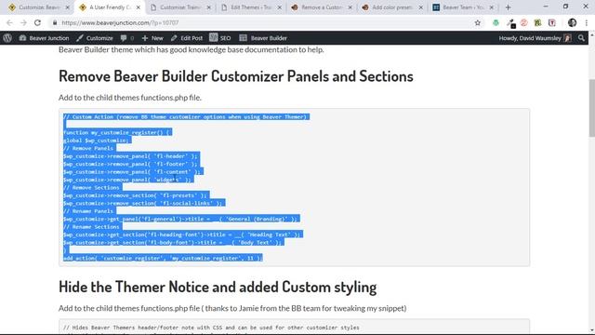
Task: Click heading Hide the Themer Notice
Action: (218, 287)
